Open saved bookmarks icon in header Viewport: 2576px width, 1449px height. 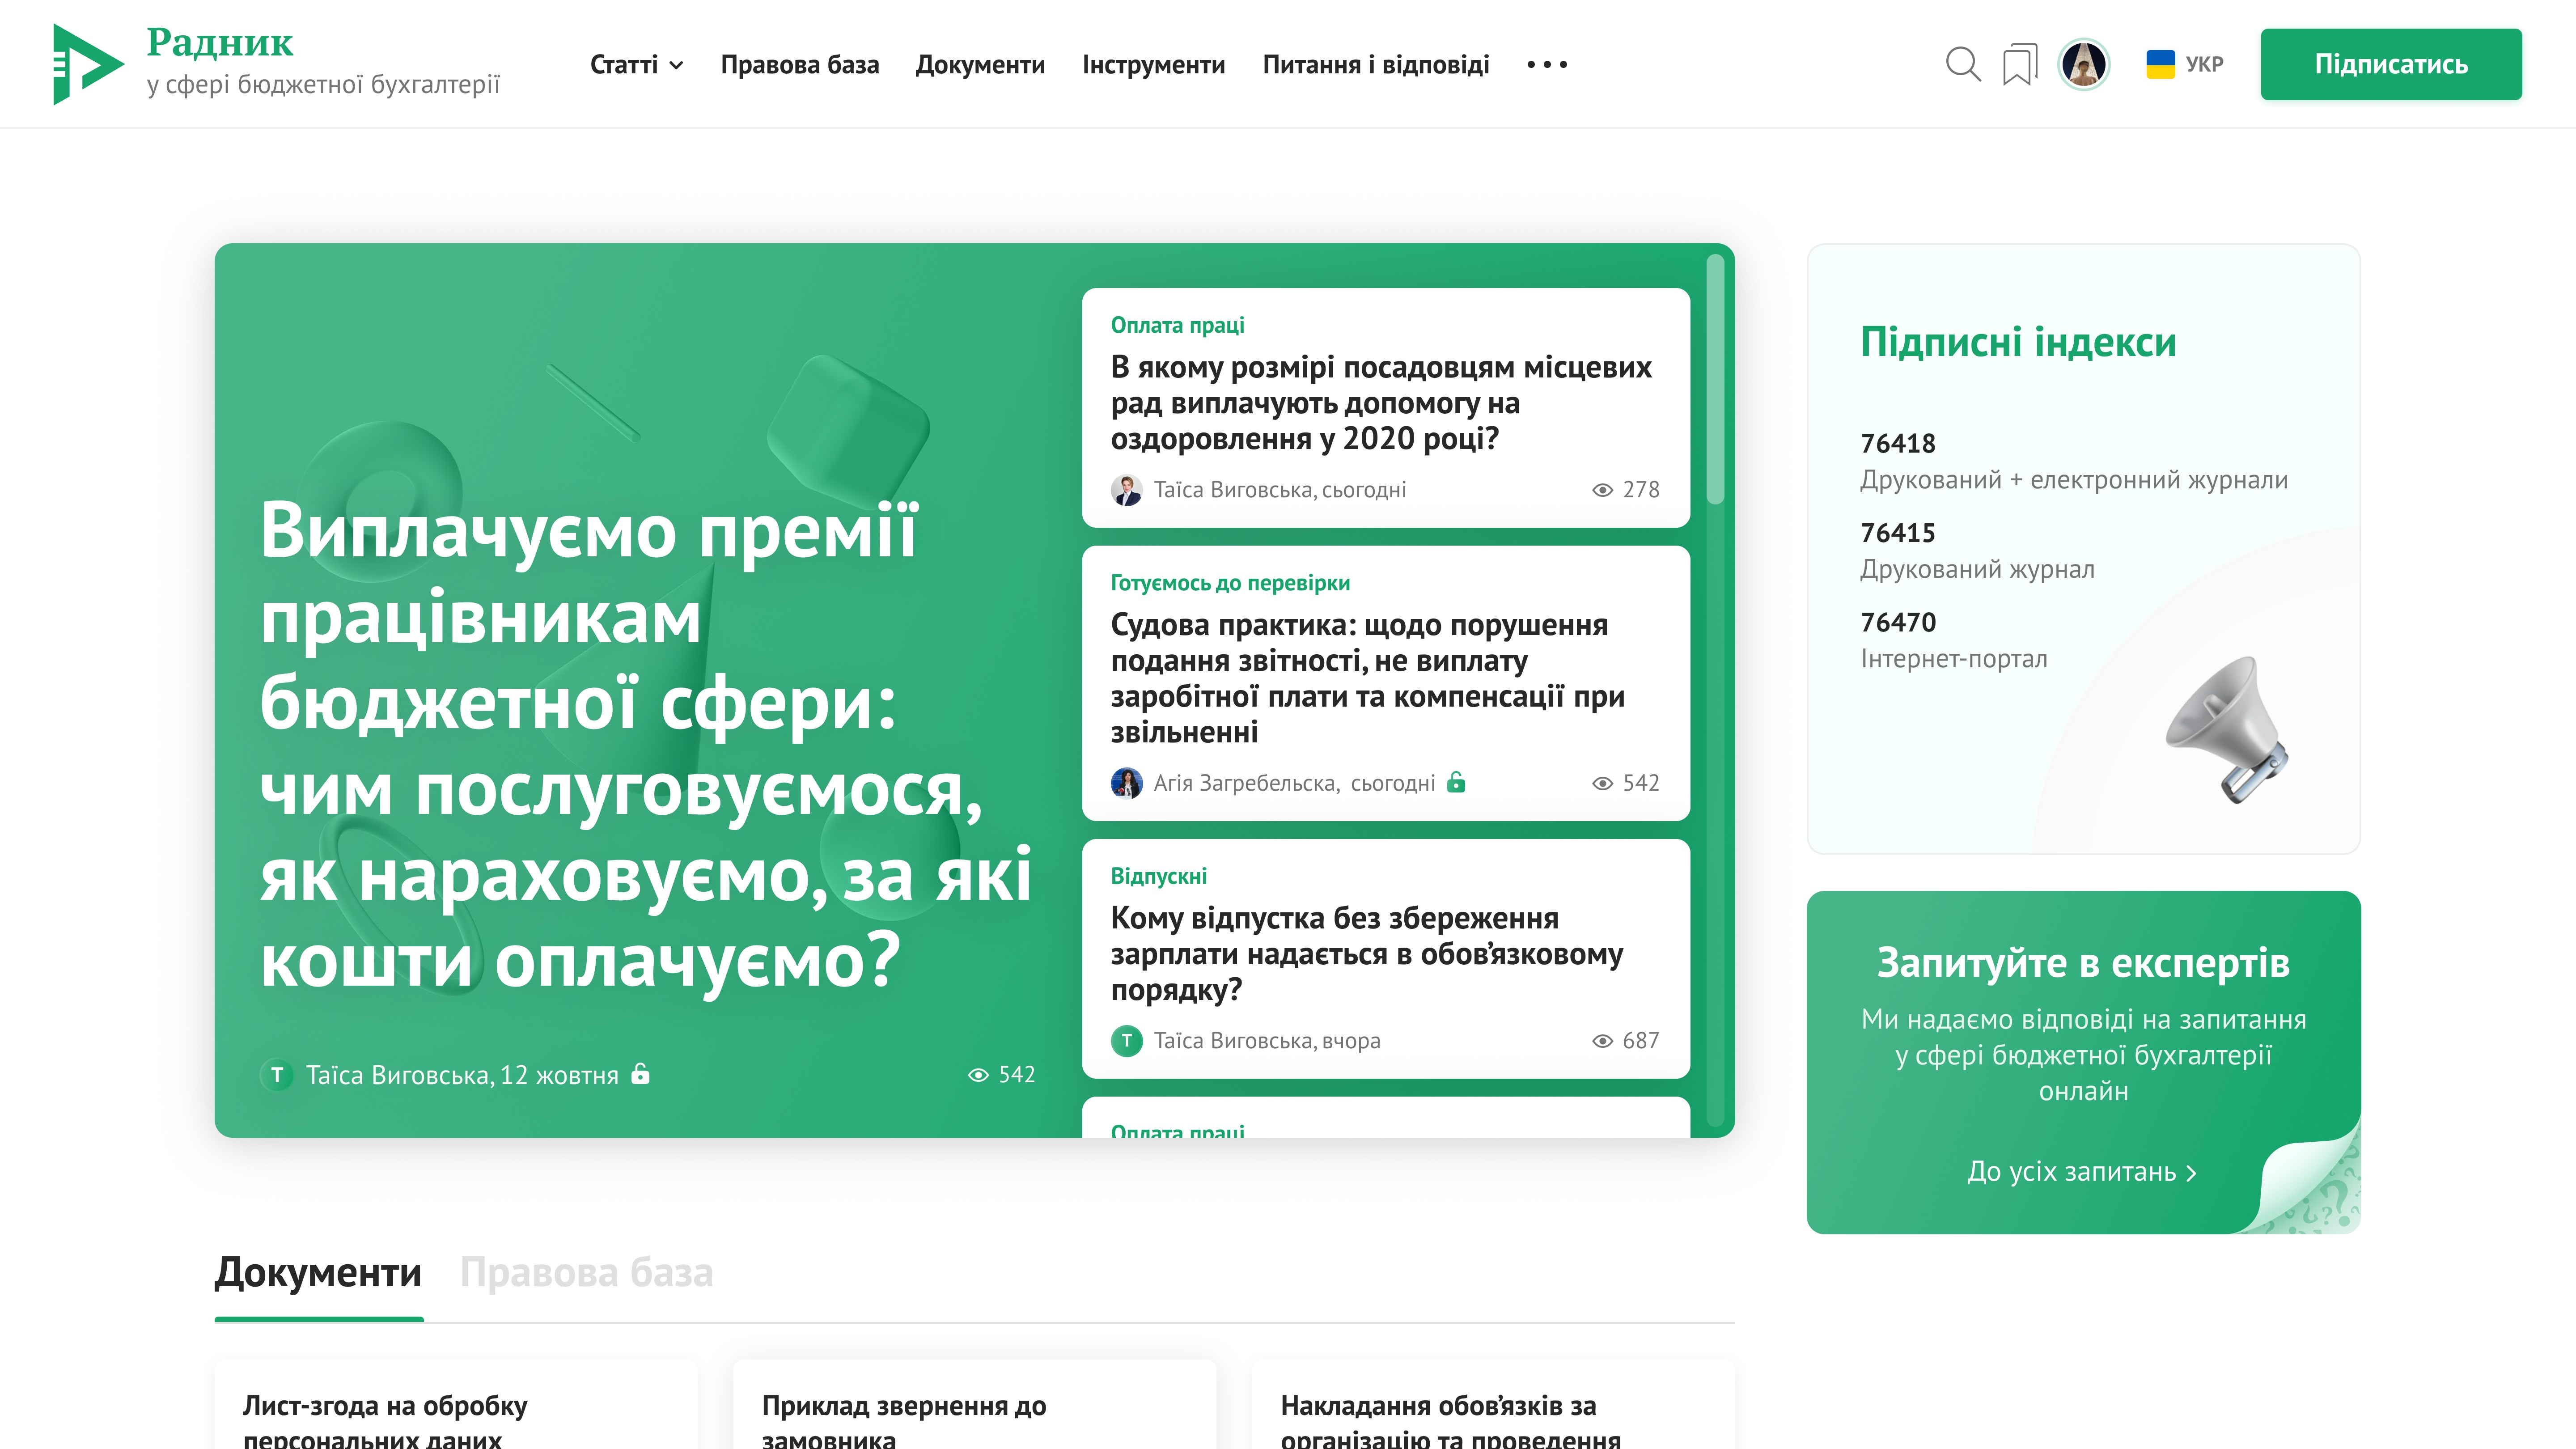pos(2019,65)
